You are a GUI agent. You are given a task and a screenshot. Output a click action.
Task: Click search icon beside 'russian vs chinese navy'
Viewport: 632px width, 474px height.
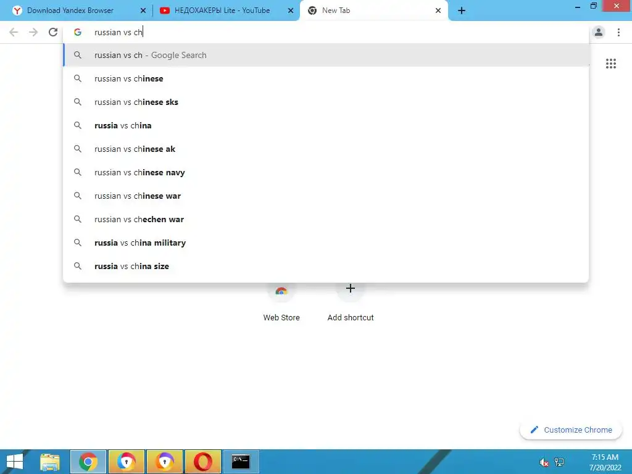tap(78, 173)
